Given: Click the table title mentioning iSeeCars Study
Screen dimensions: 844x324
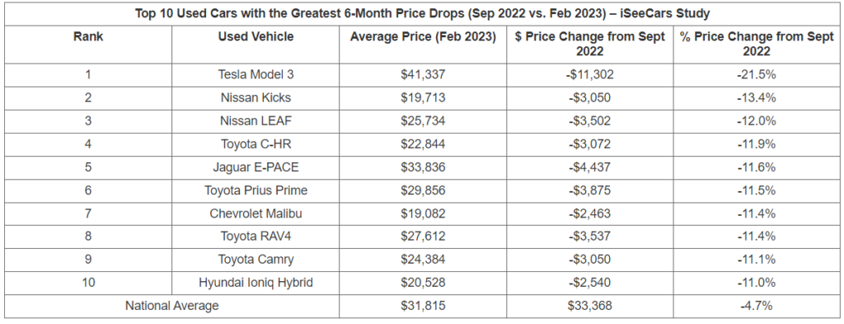Looking at the screenshot, I should 422,13.
